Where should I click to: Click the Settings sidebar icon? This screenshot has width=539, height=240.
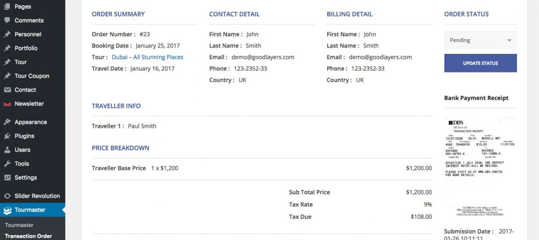point(7,177)
